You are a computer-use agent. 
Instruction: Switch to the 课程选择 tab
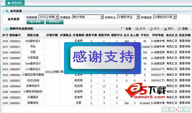pos(15,3)
